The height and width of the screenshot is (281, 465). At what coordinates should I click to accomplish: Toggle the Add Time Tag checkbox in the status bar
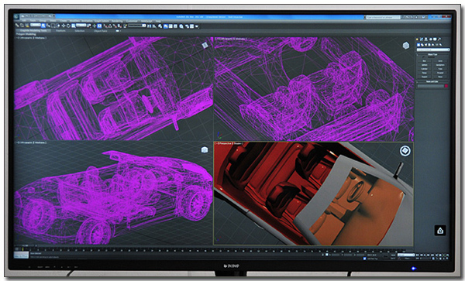click(x=365, y=259)
